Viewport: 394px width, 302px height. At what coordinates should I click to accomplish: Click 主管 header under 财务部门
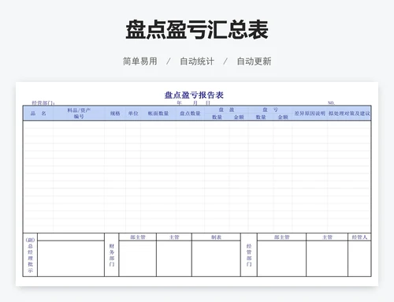click(x=174, y=237)
